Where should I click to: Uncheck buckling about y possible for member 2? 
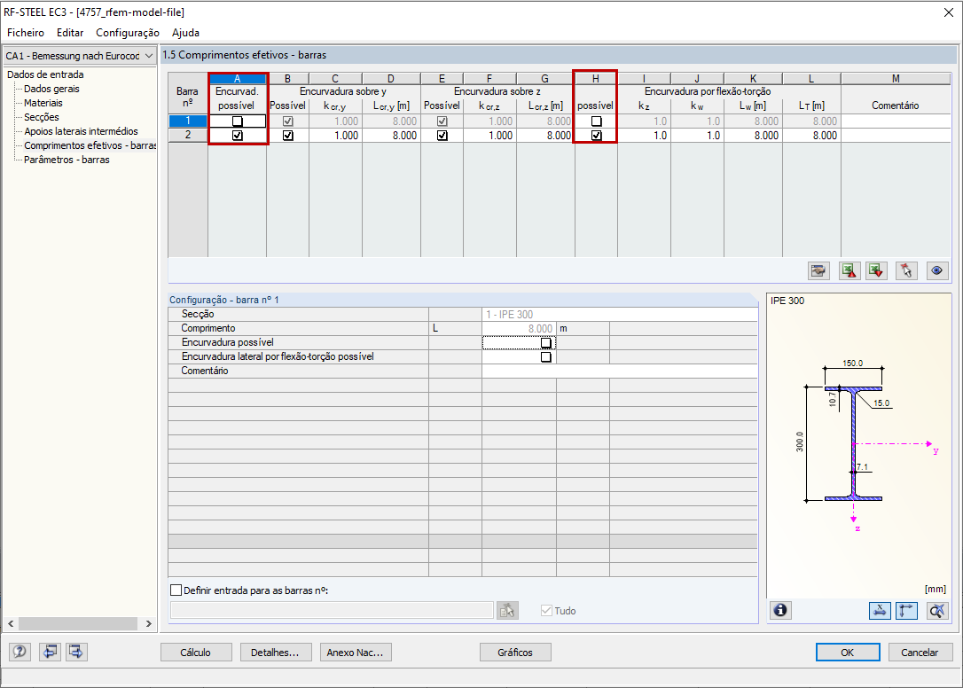pos(288,135)
